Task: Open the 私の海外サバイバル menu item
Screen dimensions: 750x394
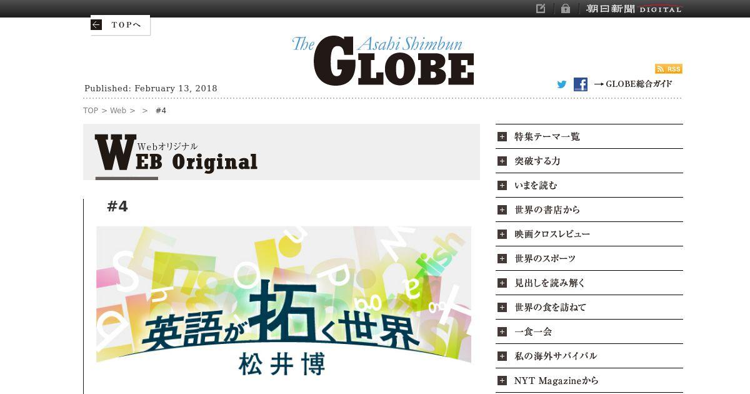Action: point(589,356)
